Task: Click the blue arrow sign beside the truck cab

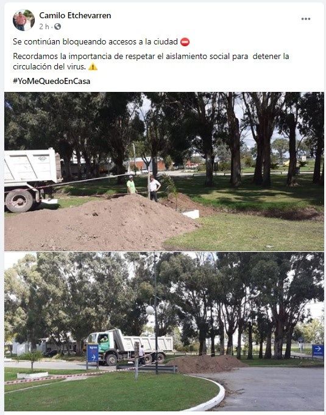Action: [x=93, y=354]
